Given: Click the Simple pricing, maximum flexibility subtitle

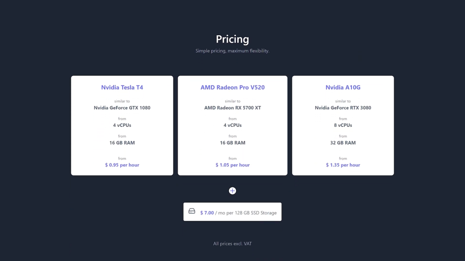Looking at the screenshot, I should coord(232,51).
